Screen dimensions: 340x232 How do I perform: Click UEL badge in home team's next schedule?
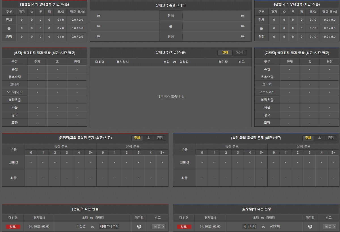[13, 227]
